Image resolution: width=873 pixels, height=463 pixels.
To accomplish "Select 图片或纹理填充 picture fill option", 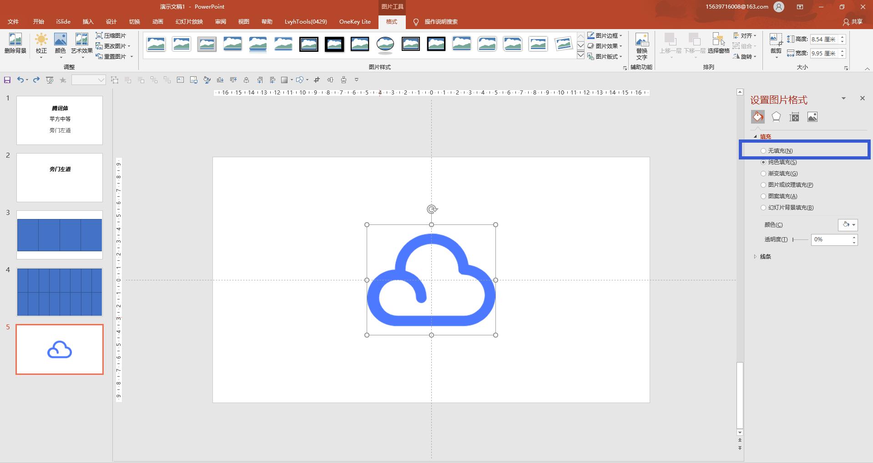I will (x=787, y=185).
